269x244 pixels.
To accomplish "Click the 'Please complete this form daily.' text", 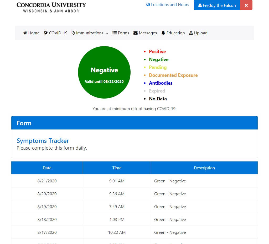I will point(52,148).
